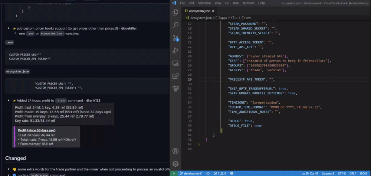Place cursor on the STEAM_PASSWORD line
Image resolution: width=371 pixels, height=176 pixels.
coord(247,24)
